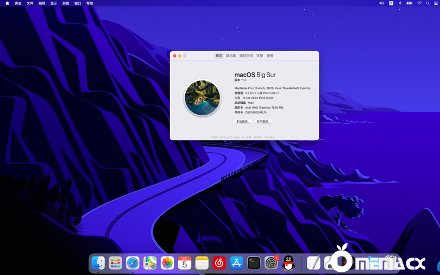
Task: Launch Terminal from the Dock
Action: click(254, 263)
